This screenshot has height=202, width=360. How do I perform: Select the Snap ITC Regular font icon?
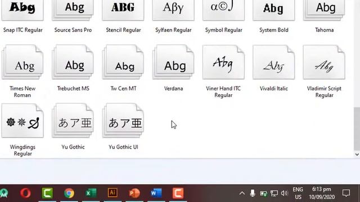click(x=22, y=10)
